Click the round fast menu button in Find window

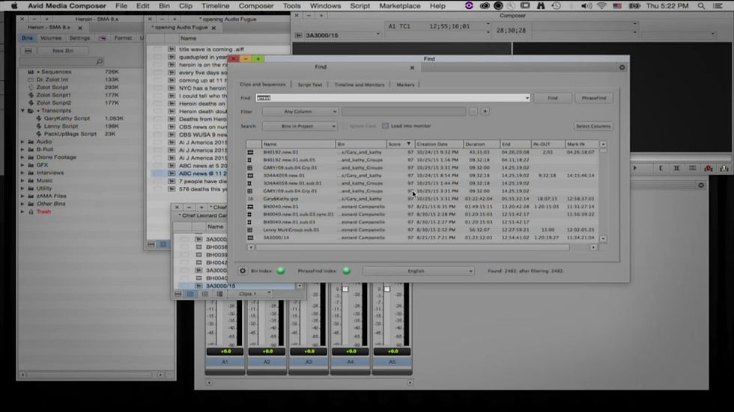tap(622, 67)
